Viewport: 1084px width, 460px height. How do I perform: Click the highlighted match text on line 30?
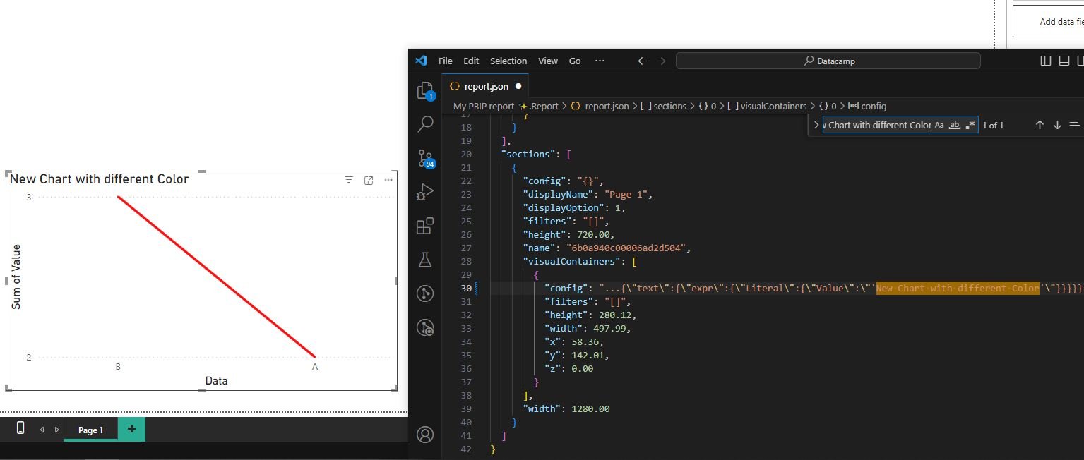coord(958,288)
